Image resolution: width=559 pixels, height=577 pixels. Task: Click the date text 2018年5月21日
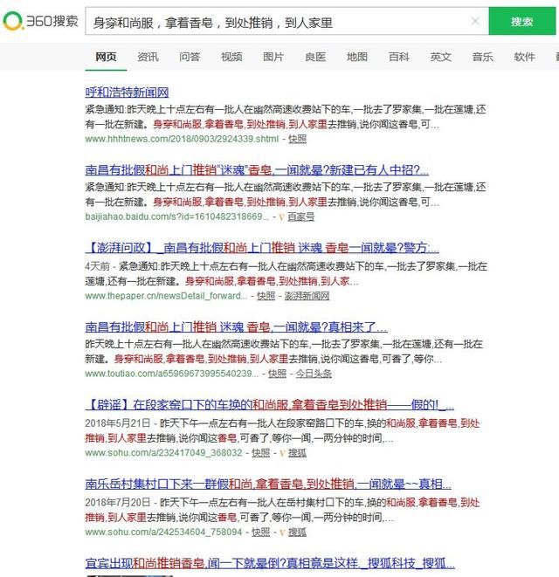coord(117,423)
